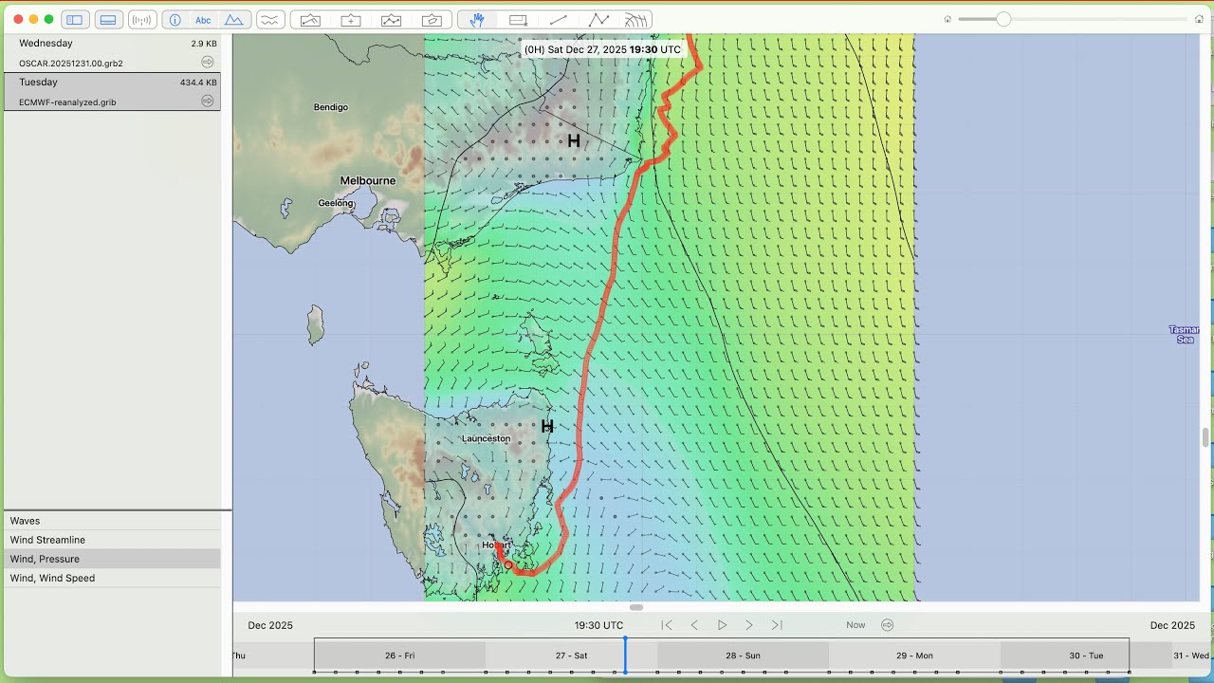Step forward one time step
Image resolution: width=1214 pixels, height=683 pixels.
click(x=749, y=625)
